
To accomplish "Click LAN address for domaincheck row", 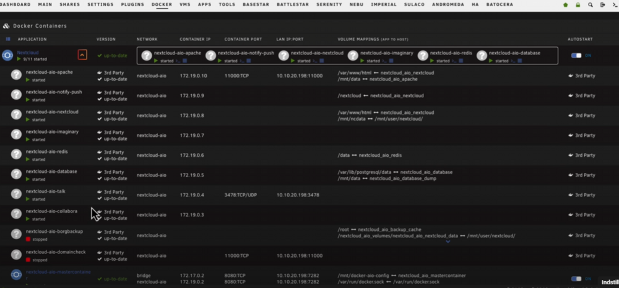I will (299, 256).
